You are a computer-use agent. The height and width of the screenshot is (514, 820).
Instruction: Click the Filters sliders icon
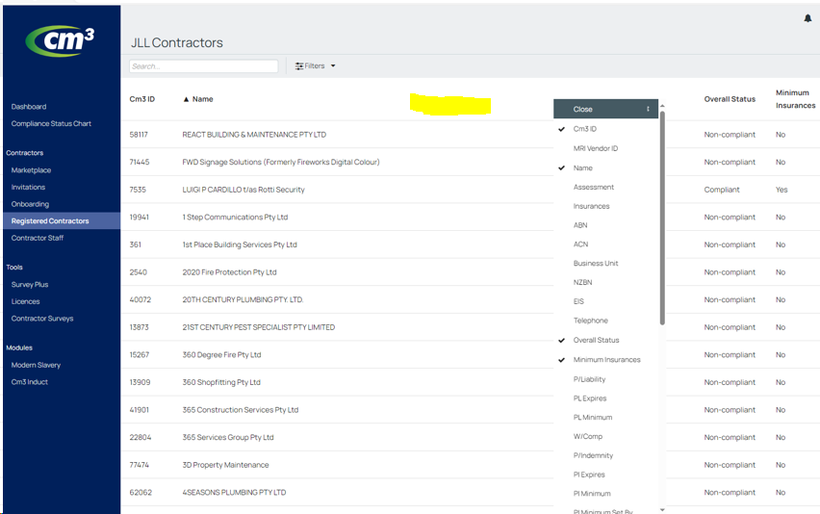tap(299, 65)
